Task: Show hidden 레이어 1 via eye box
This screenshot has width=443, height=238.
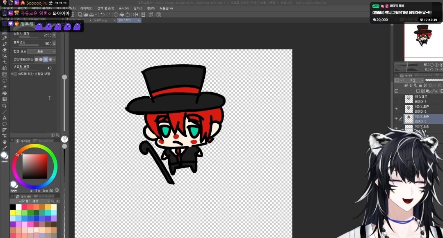Action: pyautogui.click(x=396, y=99)
